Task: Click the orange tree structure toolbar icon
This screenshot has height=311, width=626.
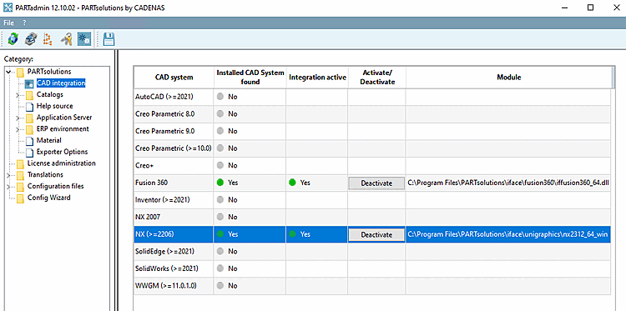Action: pos(48,38)
